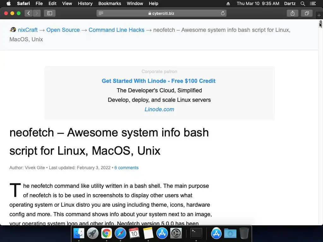323x242 pixels.
Task: Open the File menu
Action: pos(39,3)
